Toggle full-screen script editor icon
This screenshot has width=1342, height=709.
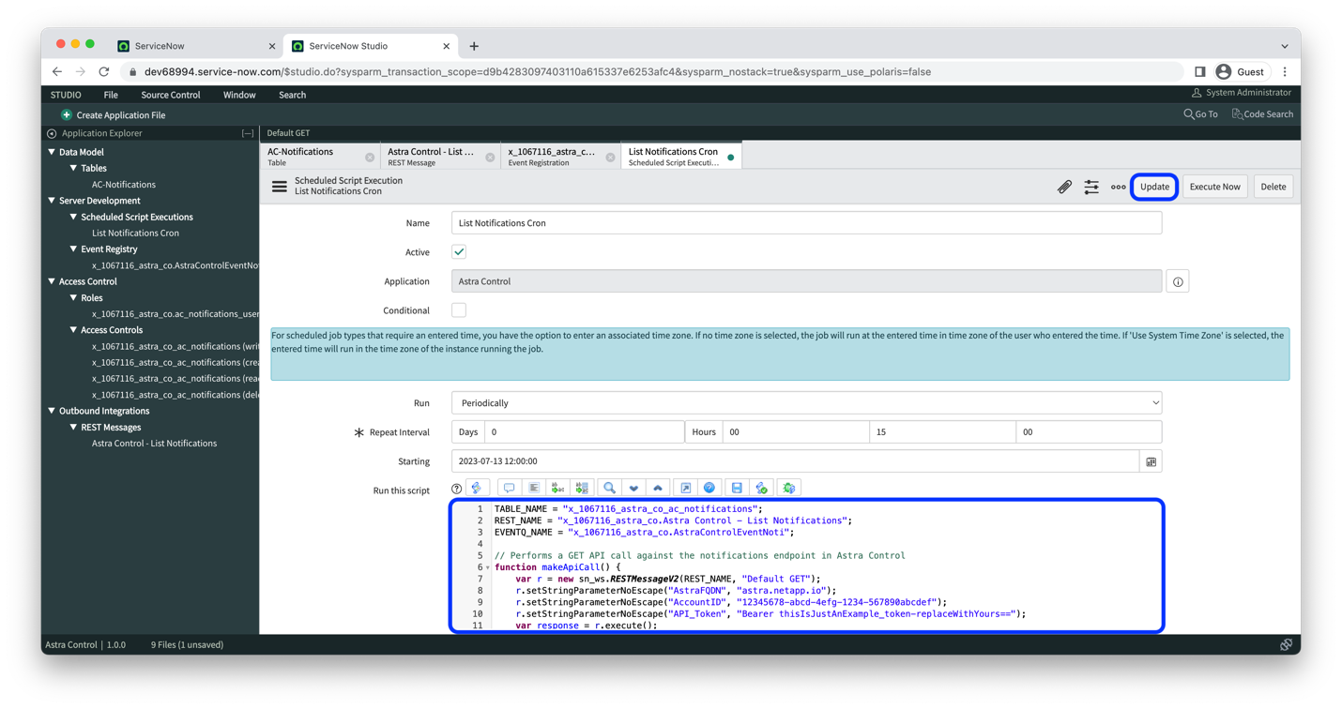(686, 488)
